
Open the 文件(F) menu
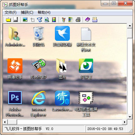[11, 12]
